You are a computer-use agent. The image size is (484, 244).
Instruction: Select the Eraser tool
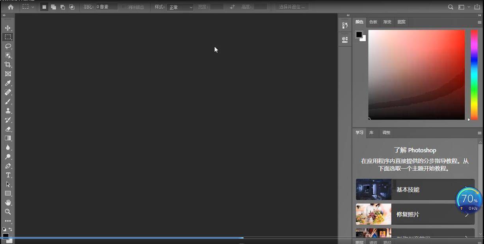8,129
